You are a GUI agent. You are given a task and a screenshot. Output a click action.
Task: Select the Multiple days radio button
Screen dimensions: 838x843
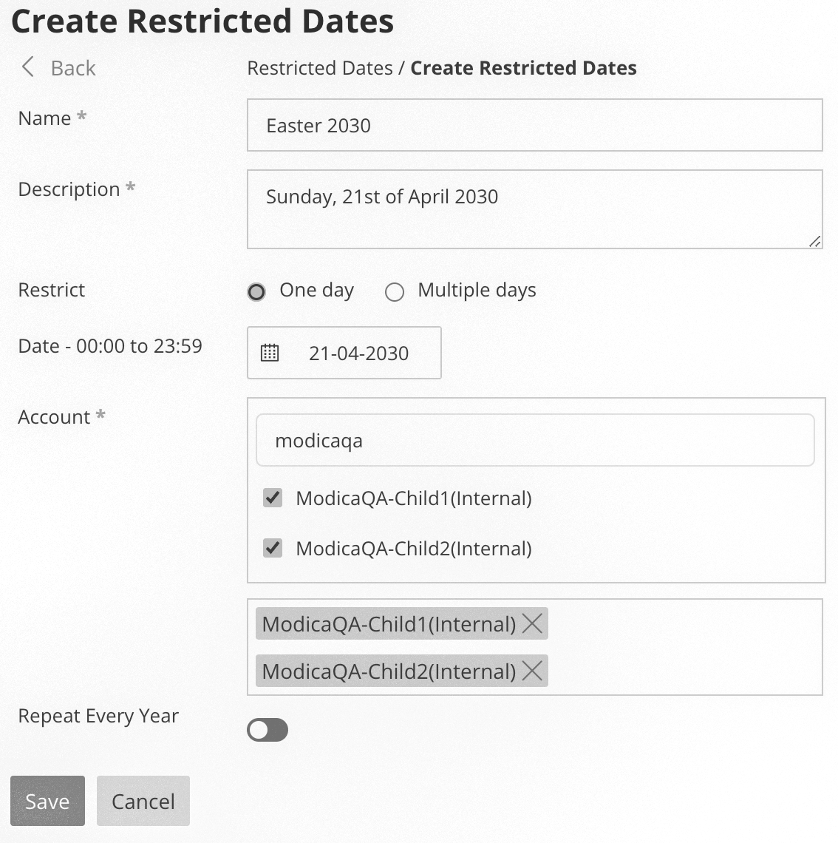[x=395, y=291]
